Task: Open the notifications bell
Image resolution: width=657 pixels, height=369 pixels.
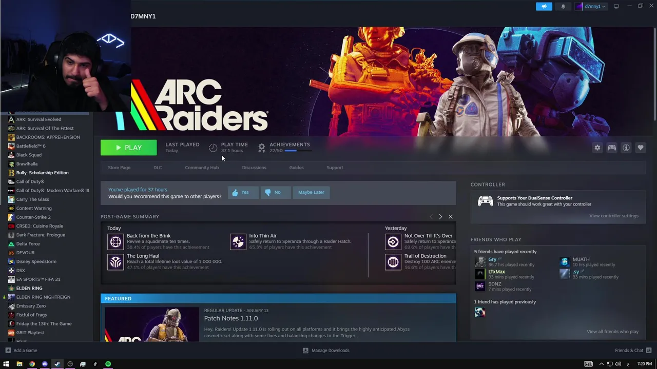Action: click(563, 6)
